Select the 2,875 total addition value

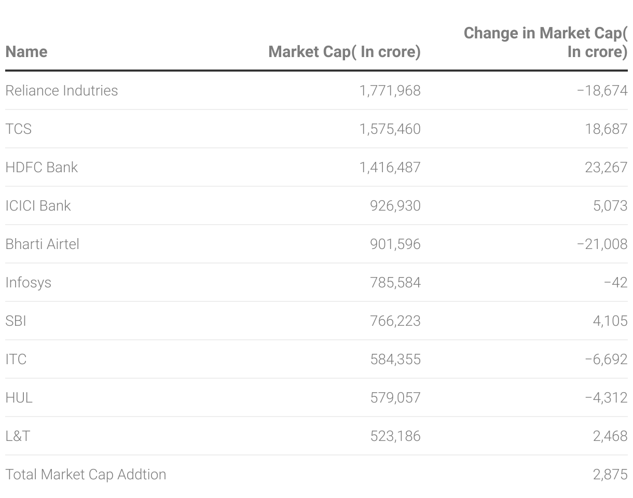(x=610, y=475)
